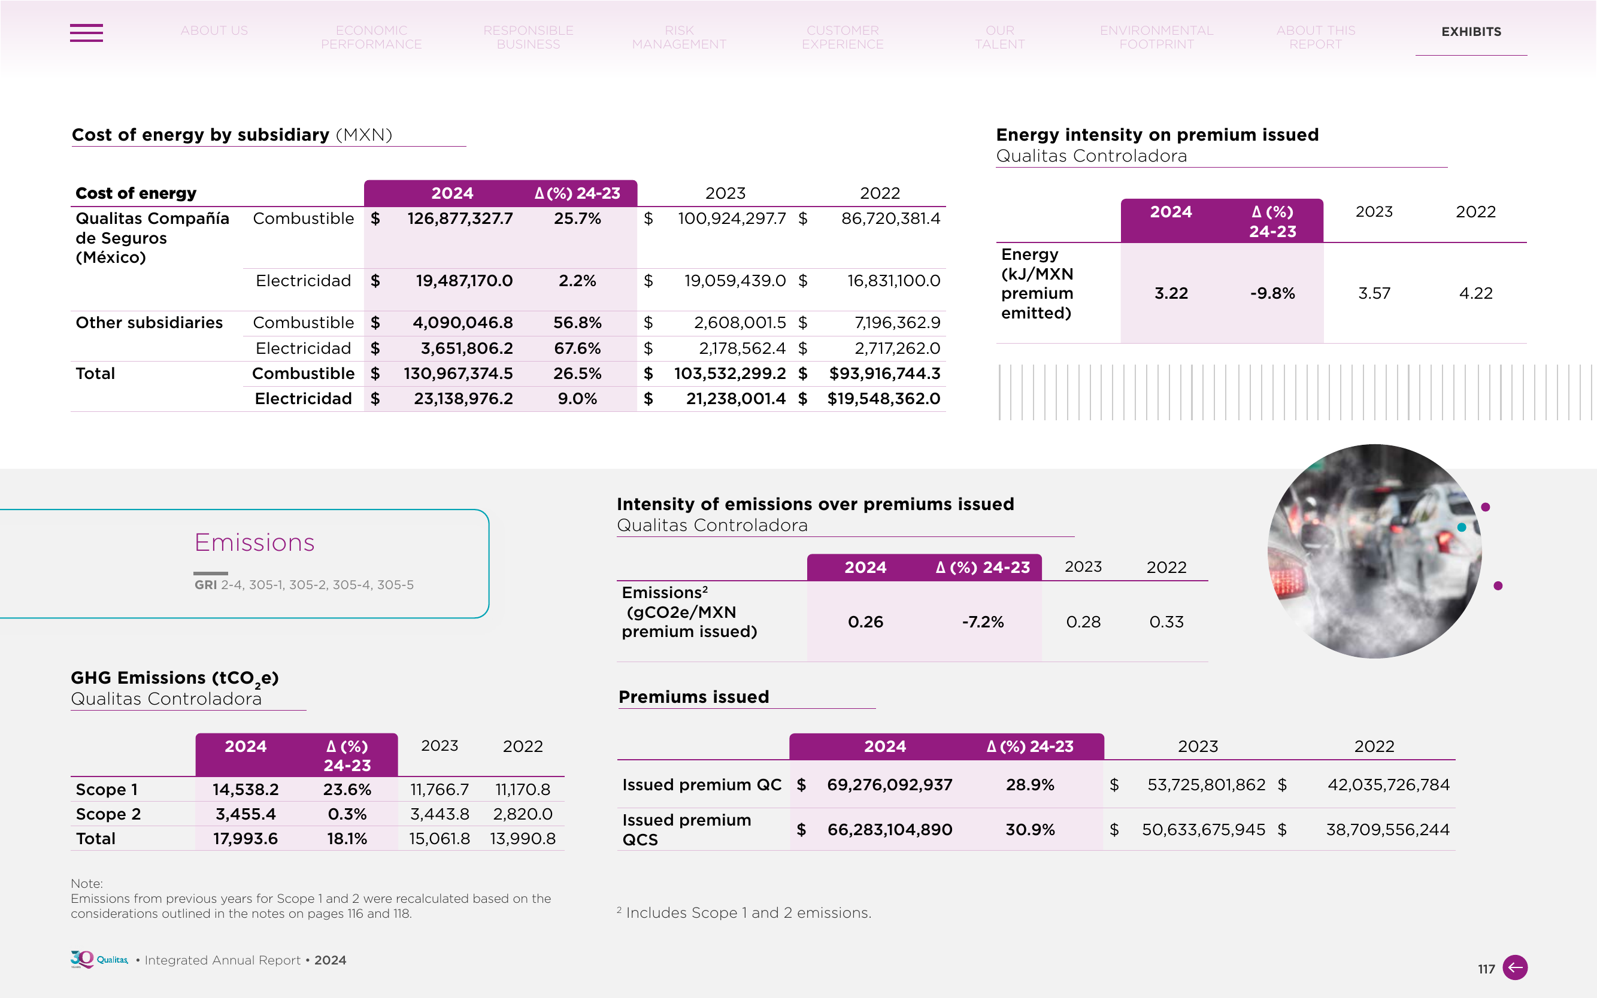The width and height of the screenshot is (1597, 998).
Task: Click the smoggy traffic circular photo
Action: click(1374, 551)
